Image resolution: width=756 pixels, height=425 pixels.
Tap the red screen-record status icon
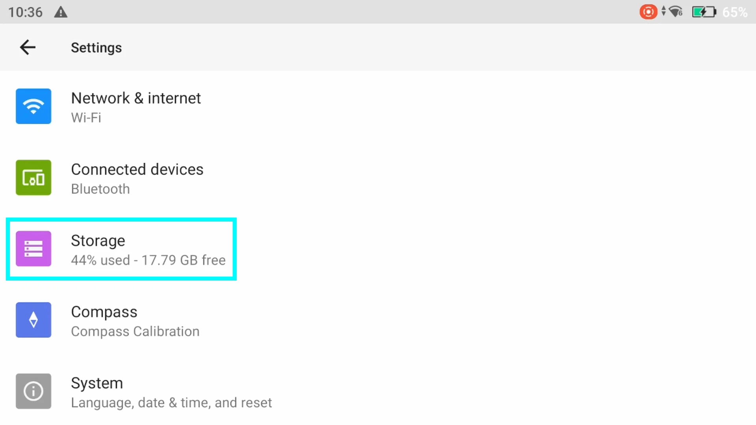(648, 12)
